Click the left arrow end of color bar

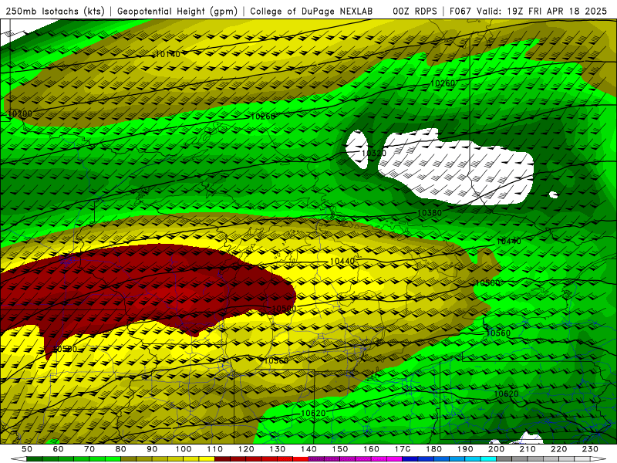[x=19, y=459]
